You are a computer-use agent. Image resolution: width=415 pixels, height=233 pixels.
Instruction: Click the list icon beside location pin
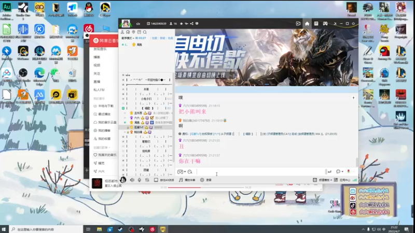[139, 32]
